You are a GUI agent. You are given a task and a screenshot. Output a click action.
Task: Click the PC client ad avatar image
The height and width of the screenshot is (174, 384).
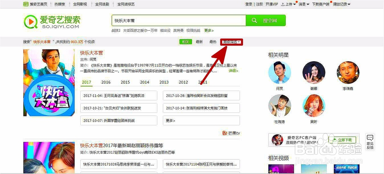(x=277, y=140)
